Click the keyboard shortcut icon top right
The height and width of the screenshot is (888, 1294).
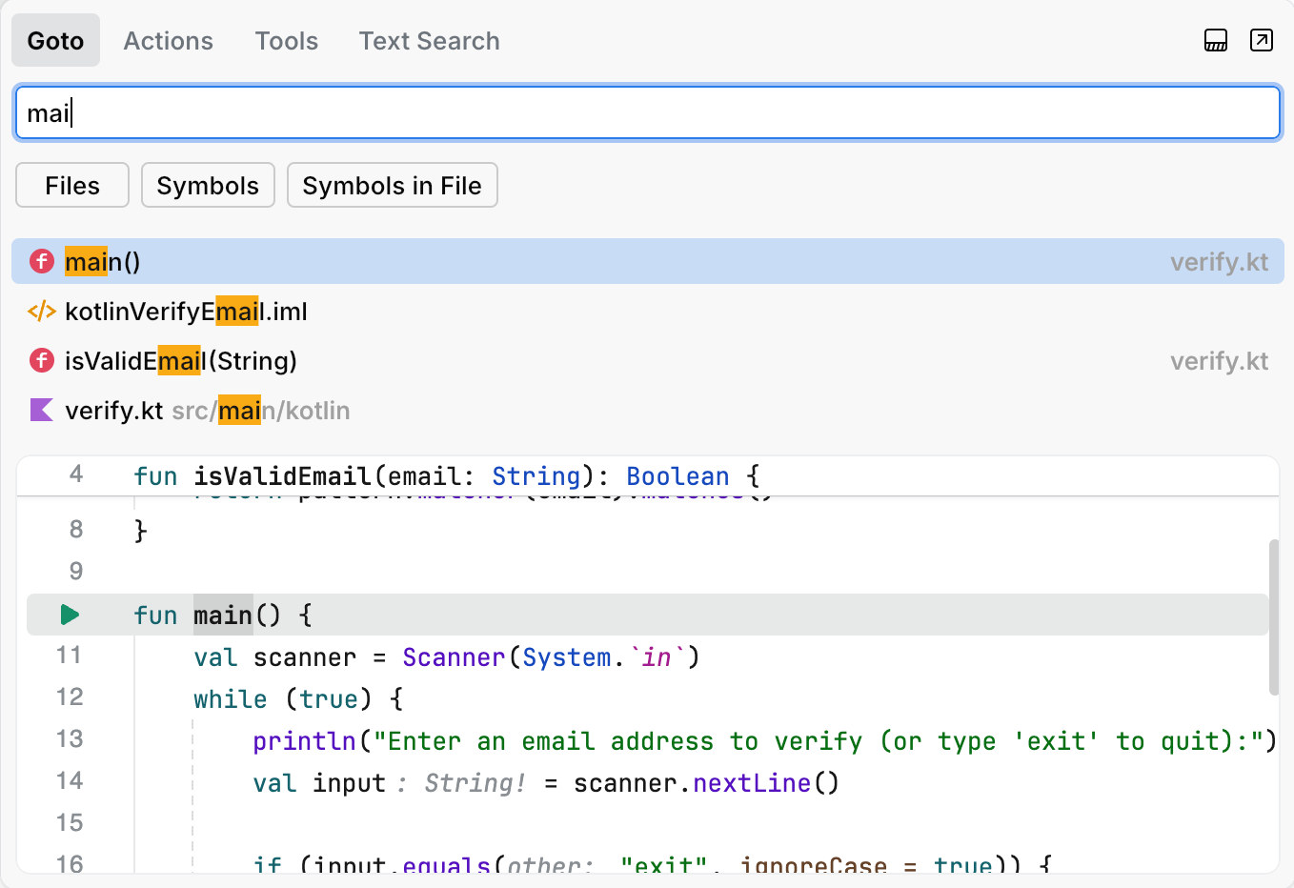[1215, 40]
